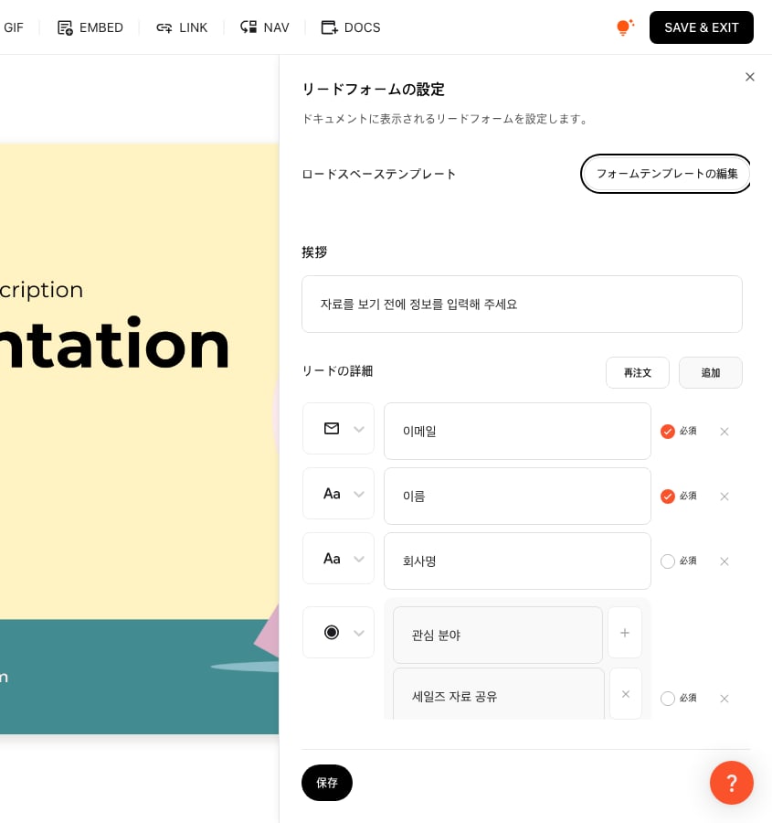Open the EMBED tool in the toolbar

tap(90, 27)
